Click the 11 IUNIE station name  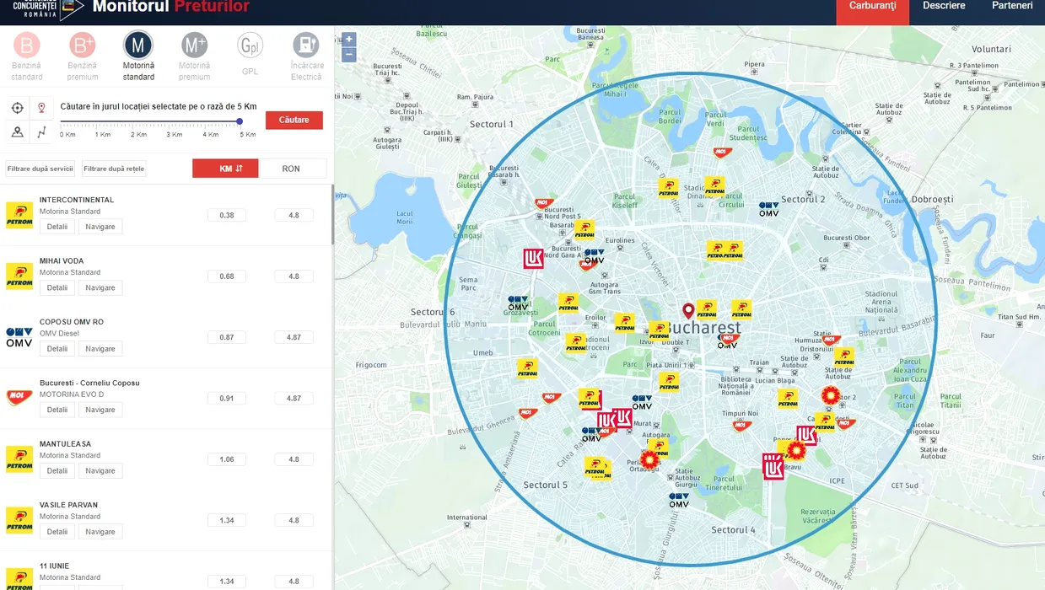(x=54, y=566)
